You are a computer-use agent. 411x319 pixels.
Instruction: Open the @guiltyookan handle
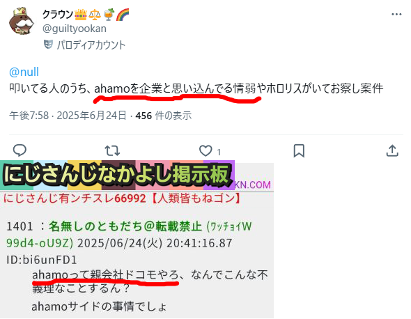(x=75, y=29)
